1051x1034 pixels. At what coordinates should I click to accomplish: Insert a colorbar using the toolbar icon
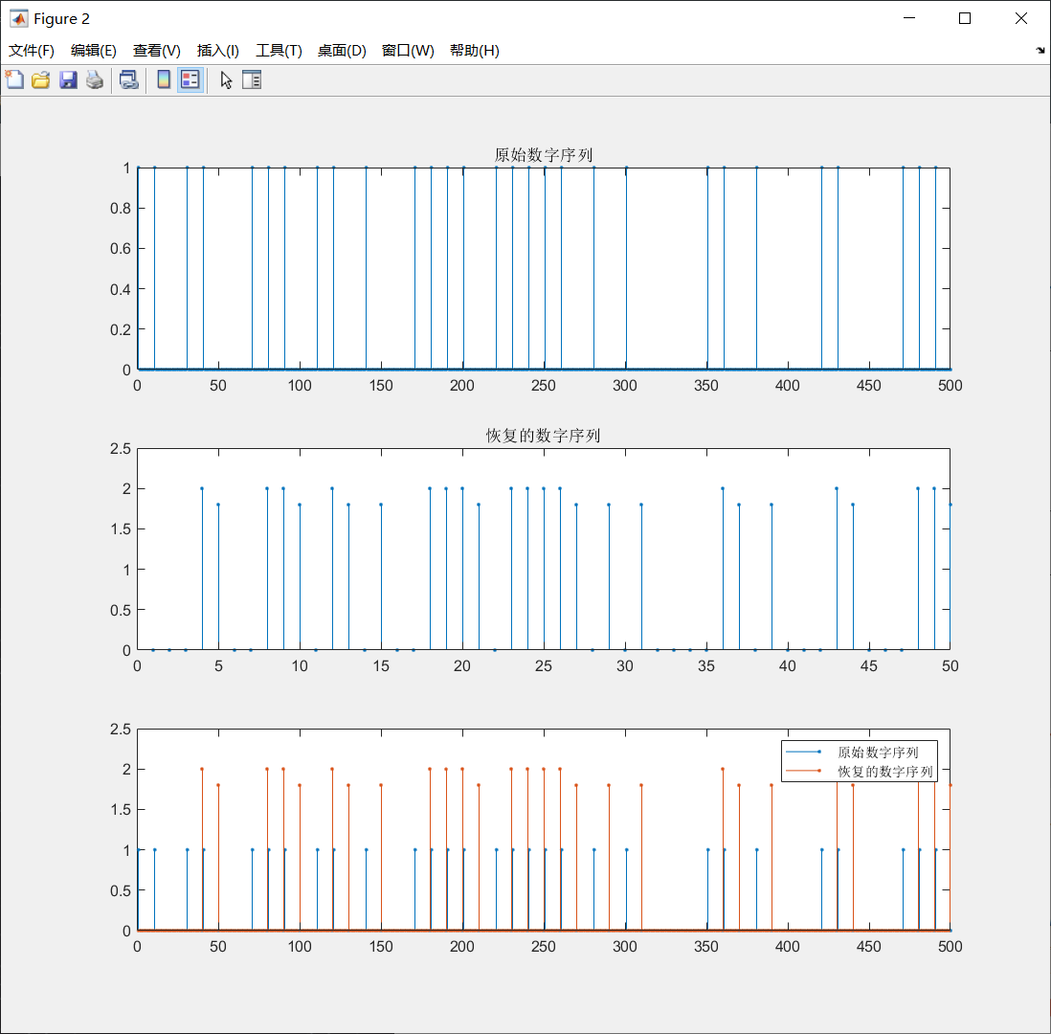pyautogui.click(x=164, y=79)
